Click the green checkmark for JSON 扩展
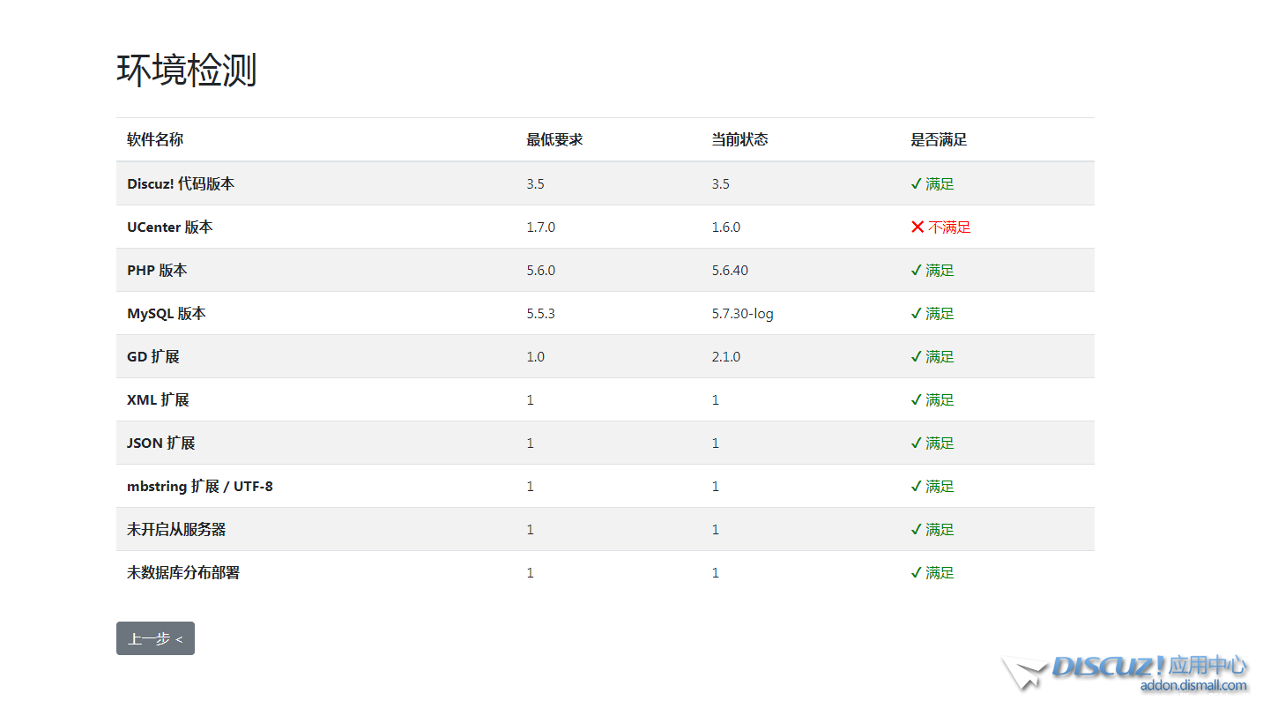The width and height of the screenshot is (1263, 708). click(917, 443)
